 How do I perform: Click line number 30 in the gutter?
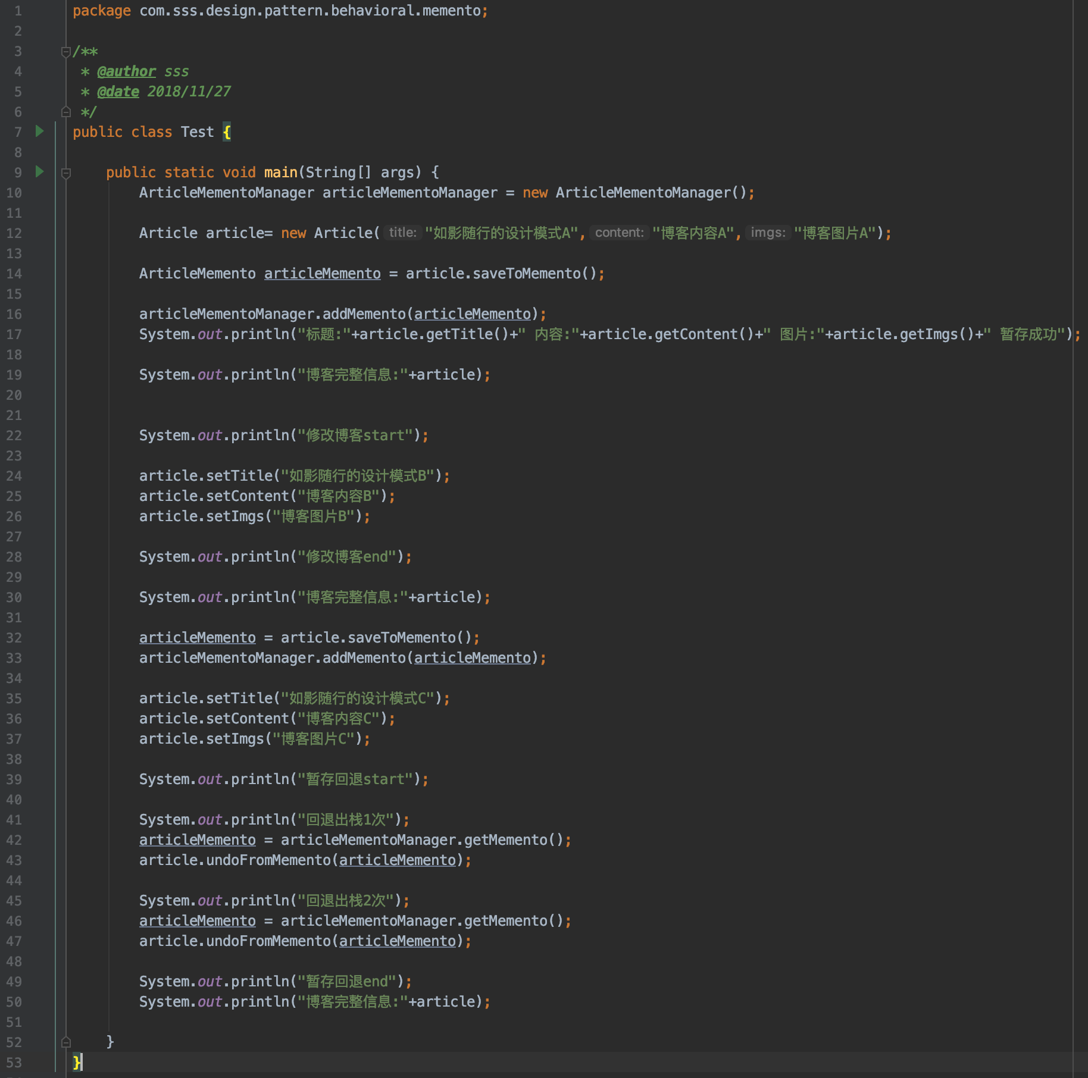[x=14, y=597]
